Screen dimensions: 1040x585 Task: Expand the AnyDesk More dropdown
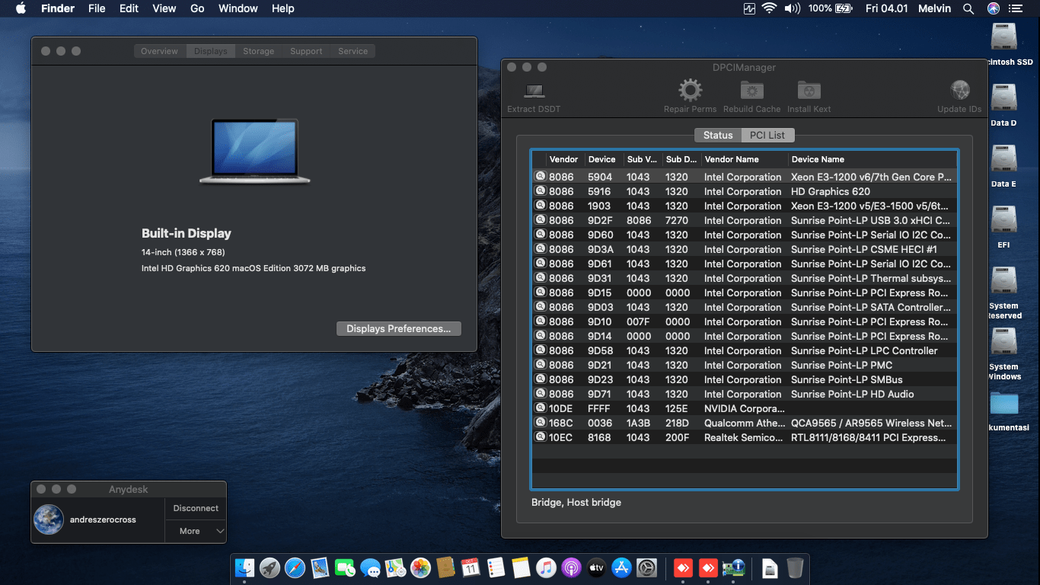tap(196, 531)
